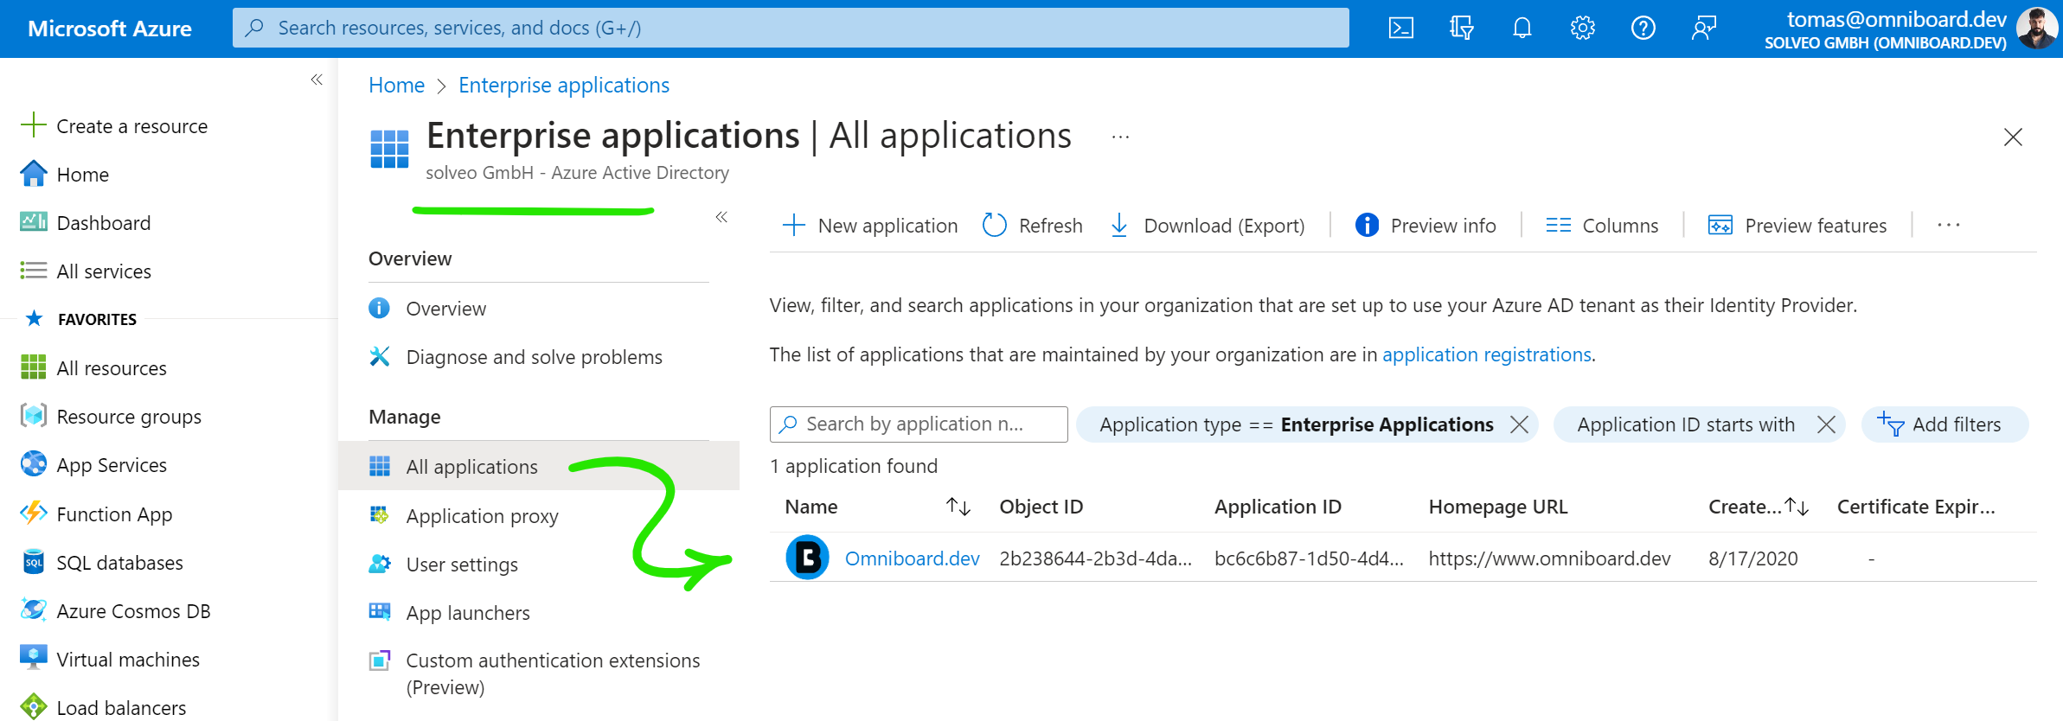This screenshot has width=2063, height=721.
Task: Click the Object ID column header
Action: [1041, 507]
